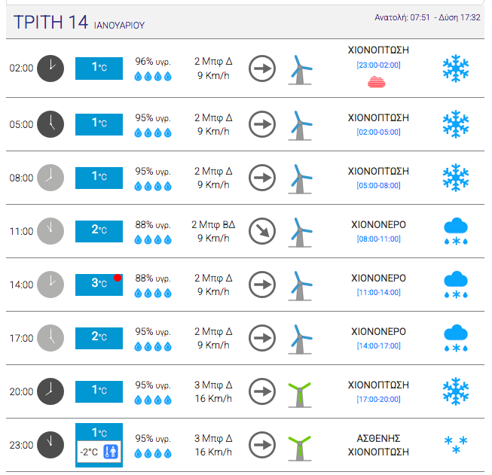
Task: Click the green wind turbine at 20:00
Action: (x=301, y=391)
